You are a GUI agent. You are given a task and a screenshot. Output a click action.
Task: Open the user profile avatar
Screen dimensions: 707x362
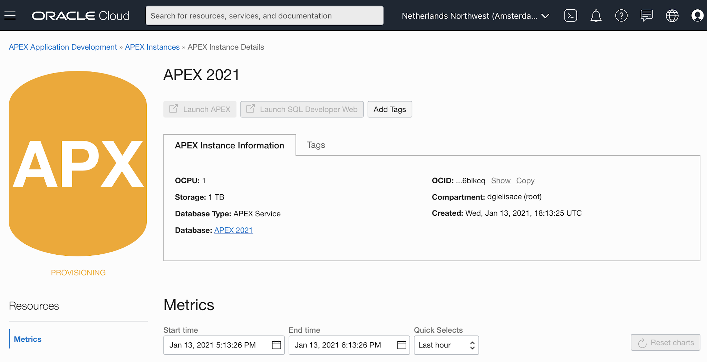tap(697, 15)
